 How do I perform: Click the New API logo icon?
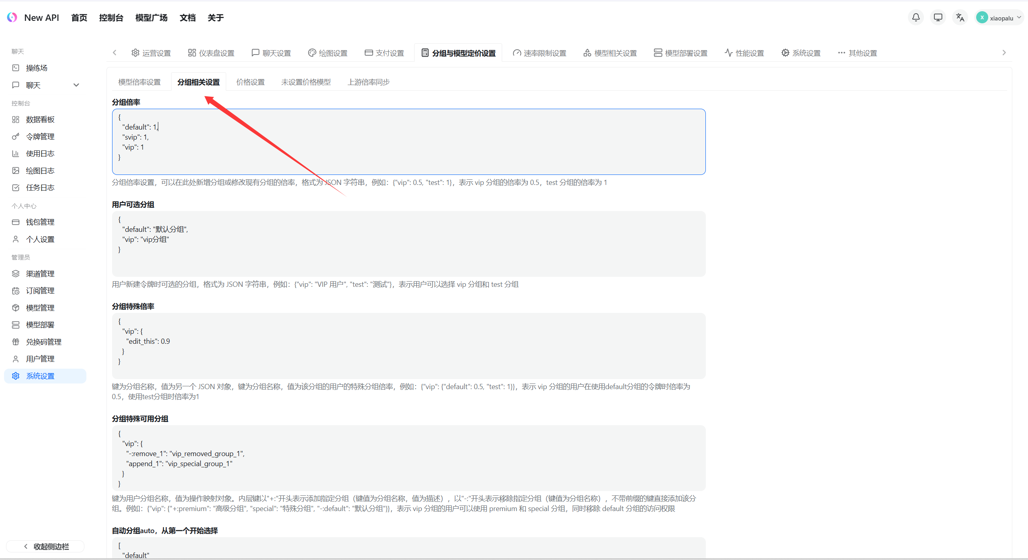[12, 17]
